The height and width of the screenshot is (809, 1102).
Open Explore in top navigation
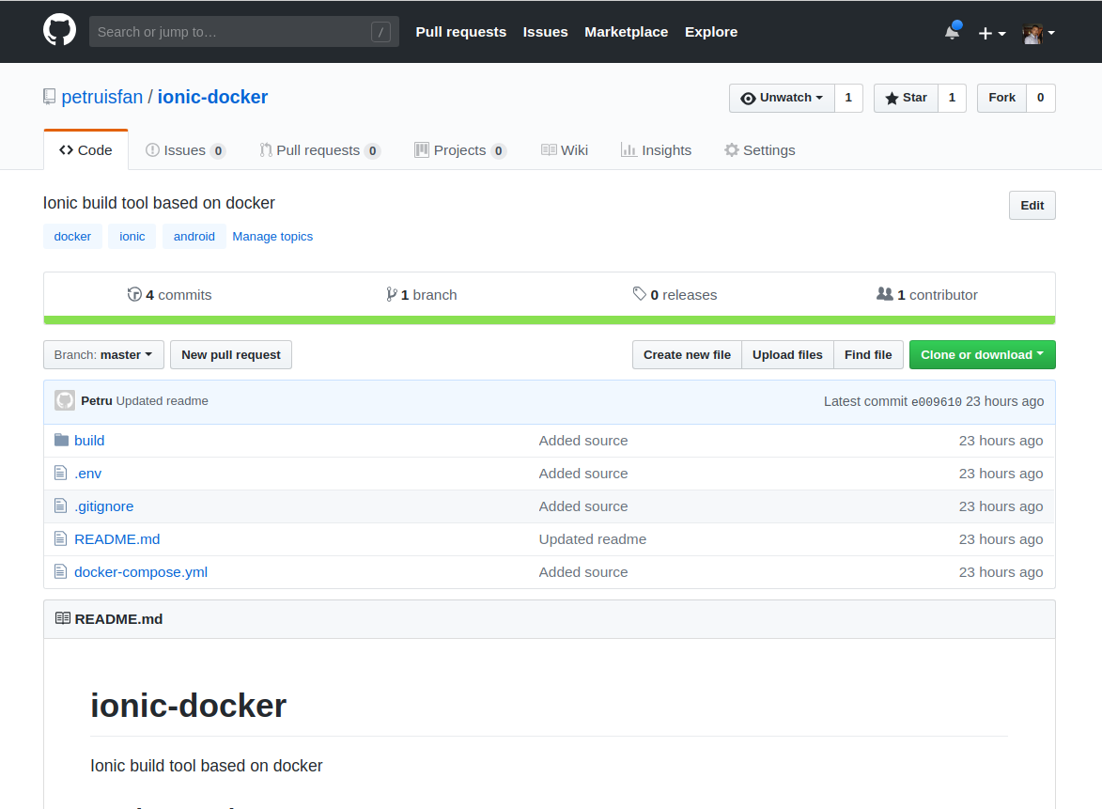click(711, 32)
